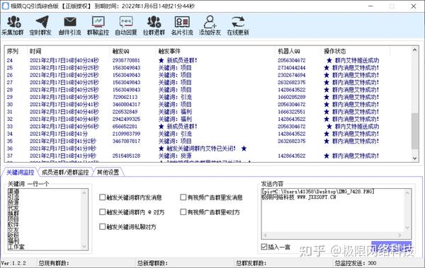Open the 定时群发 paper plane tool
The image size is (425, 268).
(40, 25)
